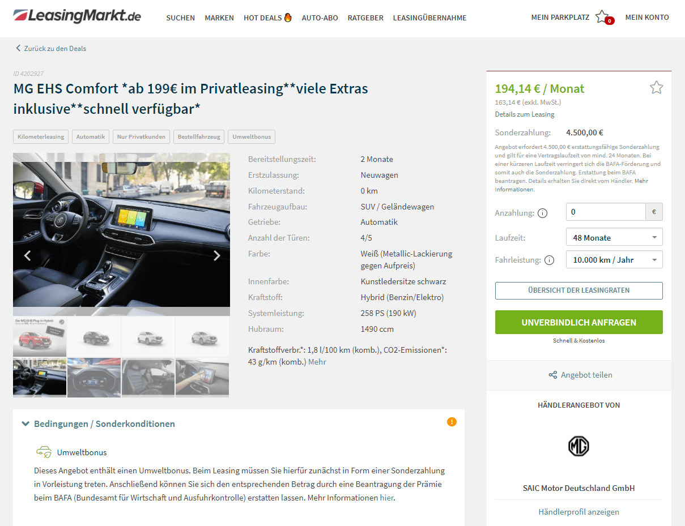Collapse Bedingungen / Sonderkonditionen section
Viewport: 685px width, 526px height.
[x=98, y=424]
